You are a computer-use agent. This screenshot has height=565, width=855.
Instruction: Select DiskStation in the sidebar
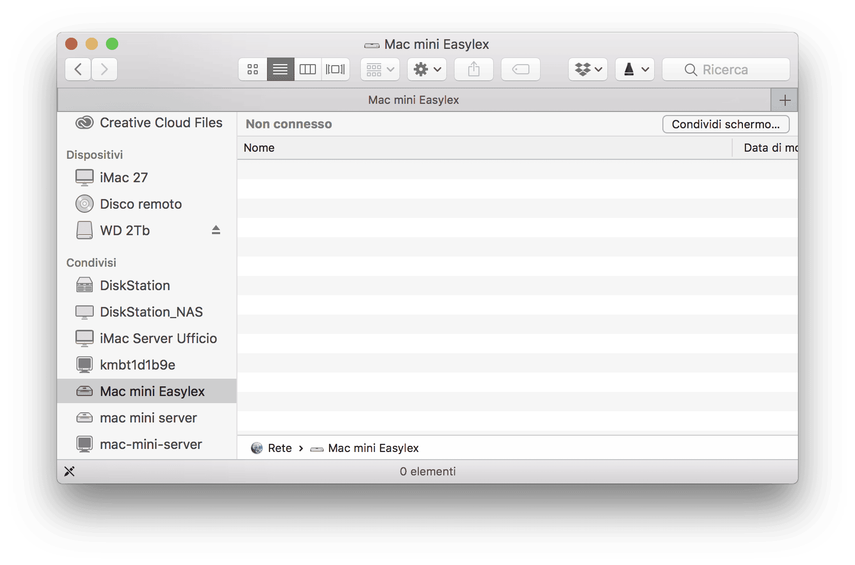point(147,286)
